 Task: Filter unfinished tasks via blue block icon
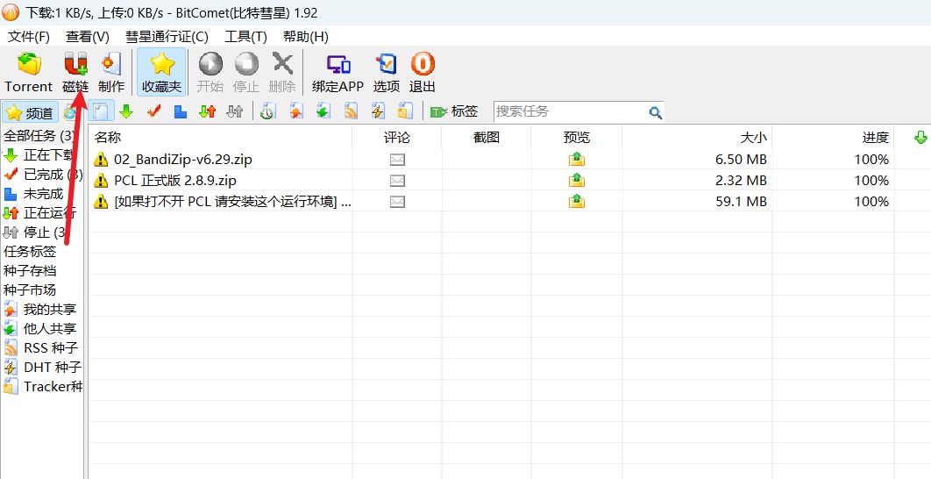(x=181, y=111)
